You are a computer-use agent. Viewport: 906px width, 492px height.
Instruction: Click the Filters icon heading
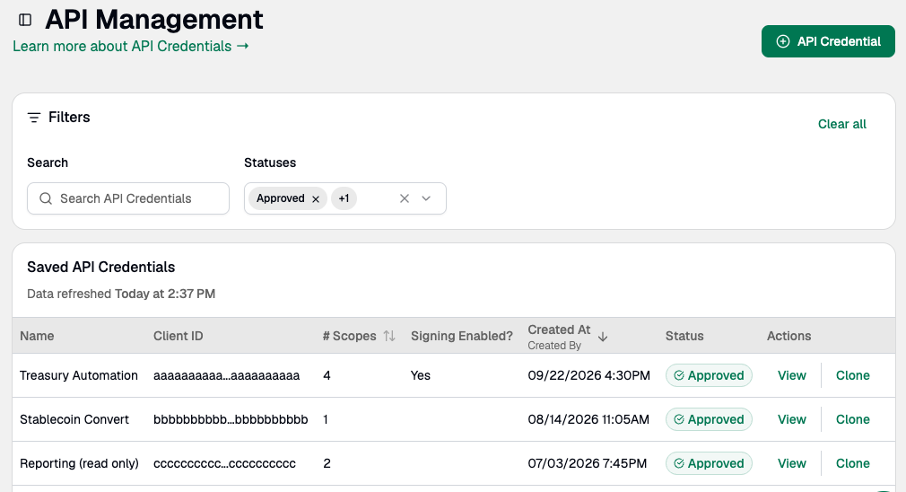coord(34,118)
